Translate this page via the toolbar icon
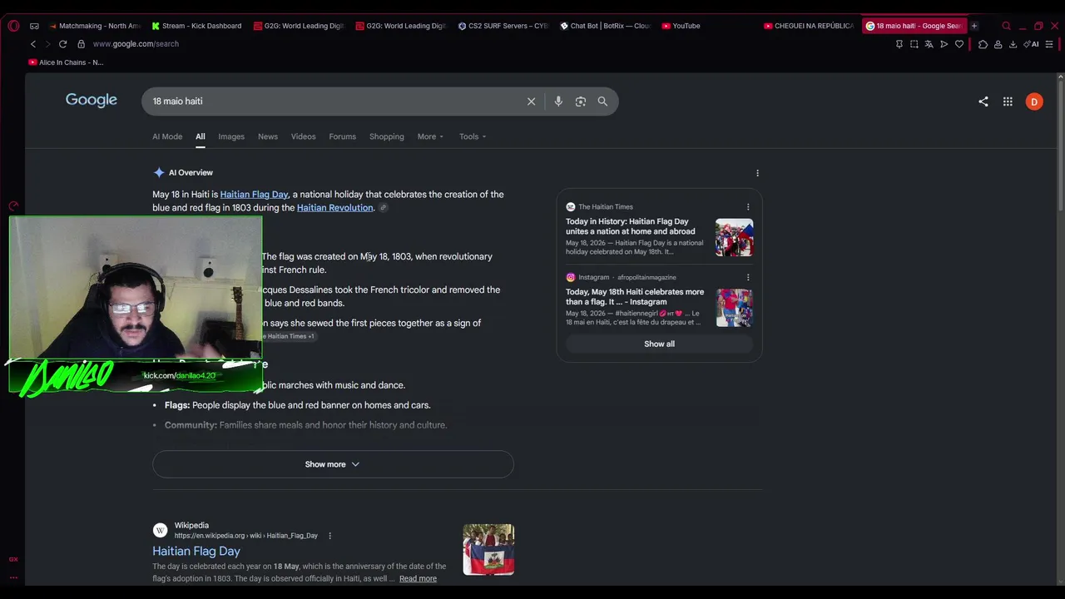Viewport: 1065px width, 599px height. 929,44
